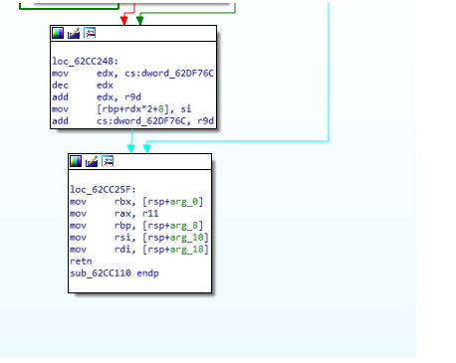This screenshot has width=456, height=363.
Task: Select the dec edx instruction
Action: coord(83,86)
